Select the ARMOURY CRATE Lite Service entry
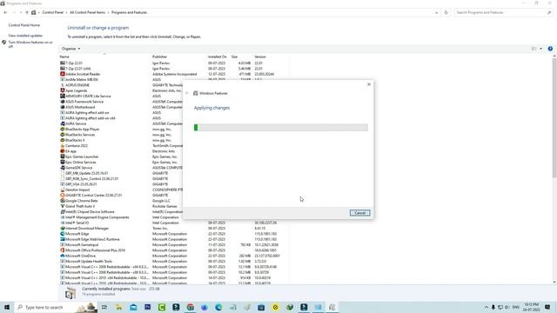This screenshot has height=313, width=557. (88, 97)
